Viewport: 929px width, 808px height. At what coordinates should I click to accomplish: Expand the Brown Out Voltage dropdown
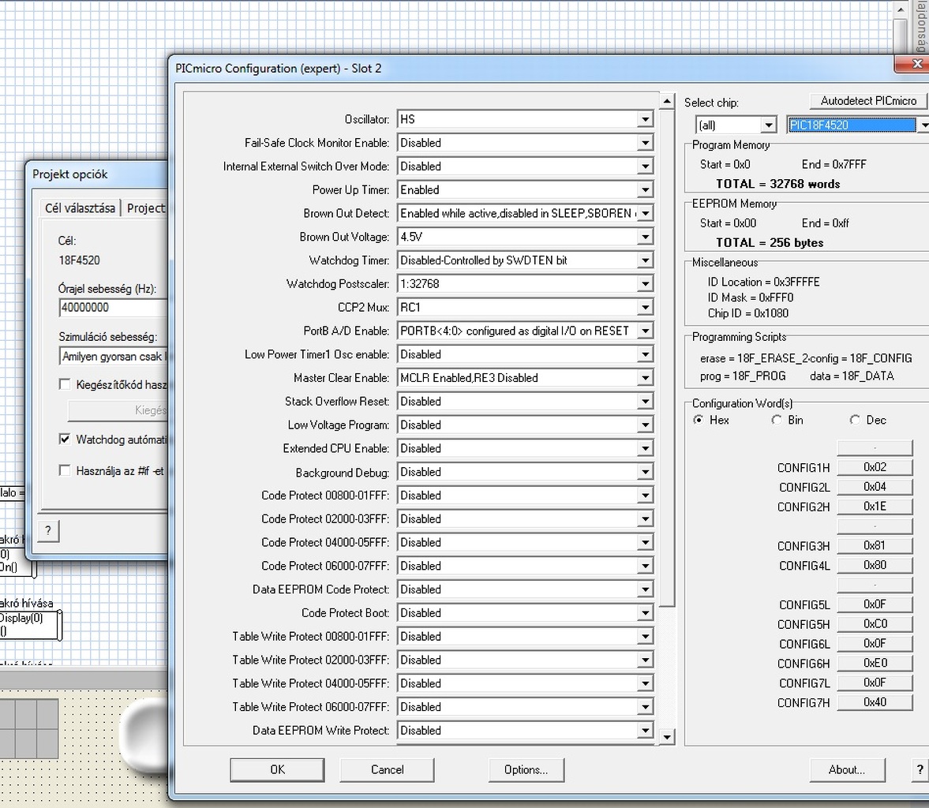pos(645,237)
